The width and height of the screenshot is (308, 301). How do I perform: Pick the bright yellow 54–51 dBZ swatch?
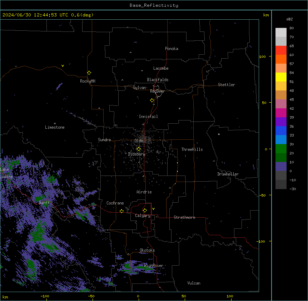pos(281,77)
